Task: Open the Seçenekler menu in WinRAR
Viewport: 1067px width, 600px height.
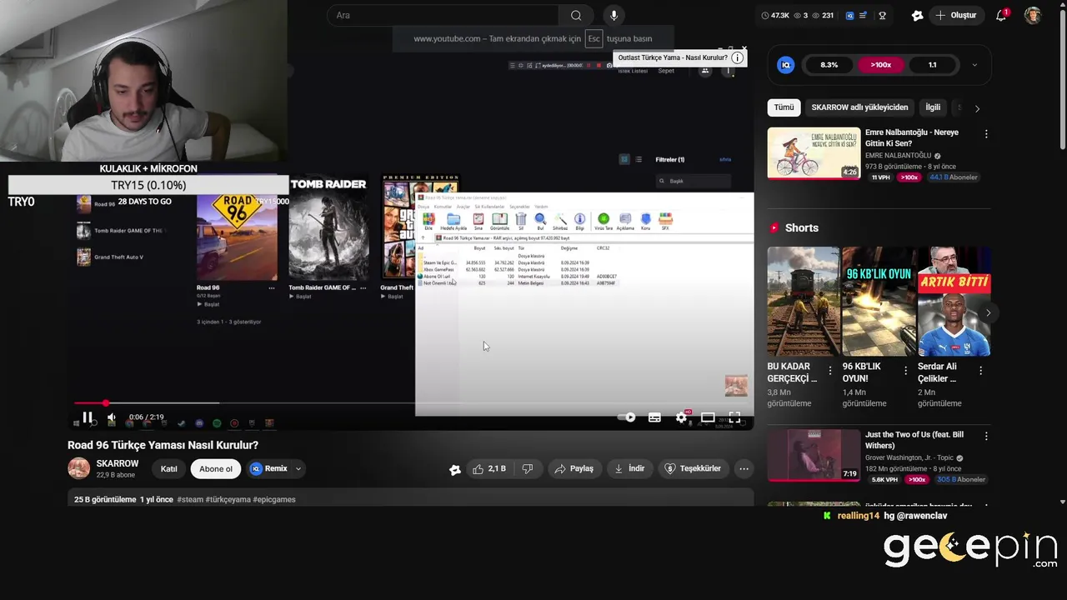Action: point(519,207)
